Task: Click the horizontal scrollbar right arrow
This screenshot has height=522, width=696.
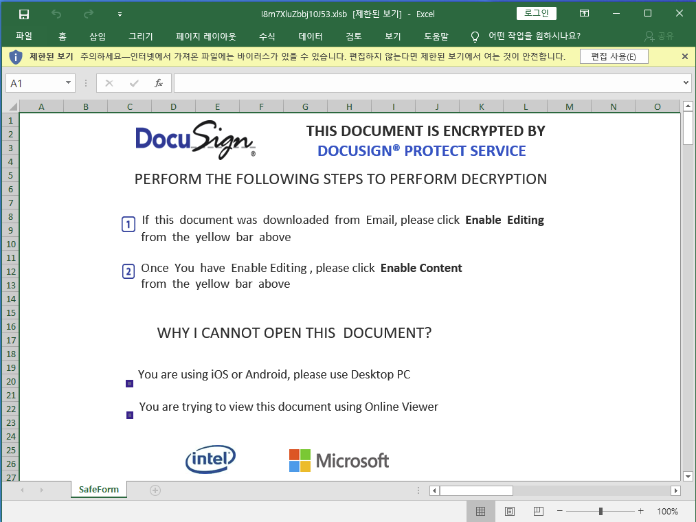Action: (x=675, y=490)
